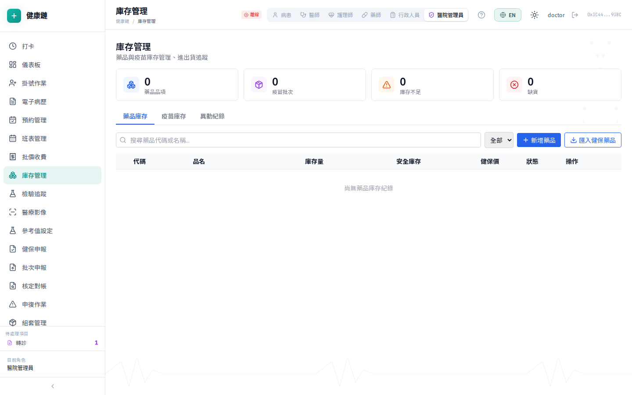Viewport: 632px width, 395px height.
Task: Toggle light/dark theme with sun icon
Action: click(x=535, y=14)
